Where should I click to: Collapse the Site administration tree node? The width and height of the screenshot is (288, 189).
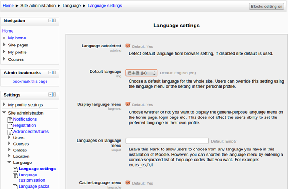tap(4, 112)
